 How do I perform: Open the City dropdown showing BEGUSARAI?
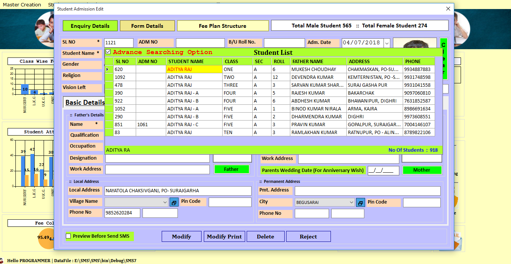tap(351, 203)
